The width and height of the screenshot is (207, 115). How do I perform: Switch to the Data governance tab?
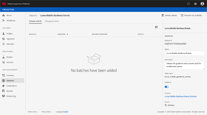tap(52, 21)
